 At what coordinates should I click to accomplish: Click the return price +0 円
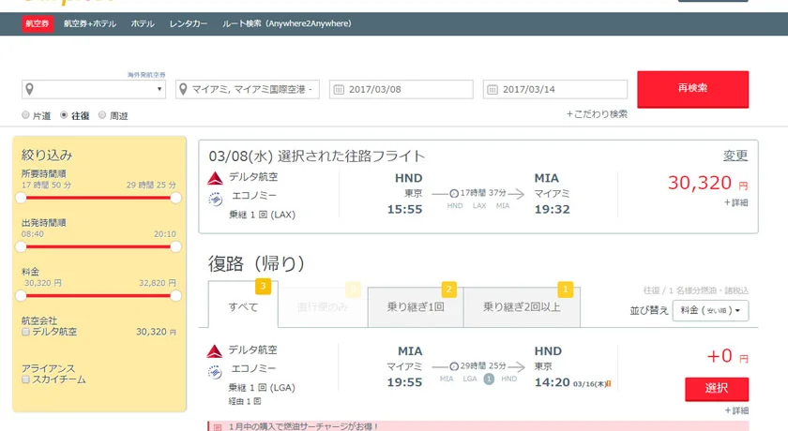click(x=728, y=356)
